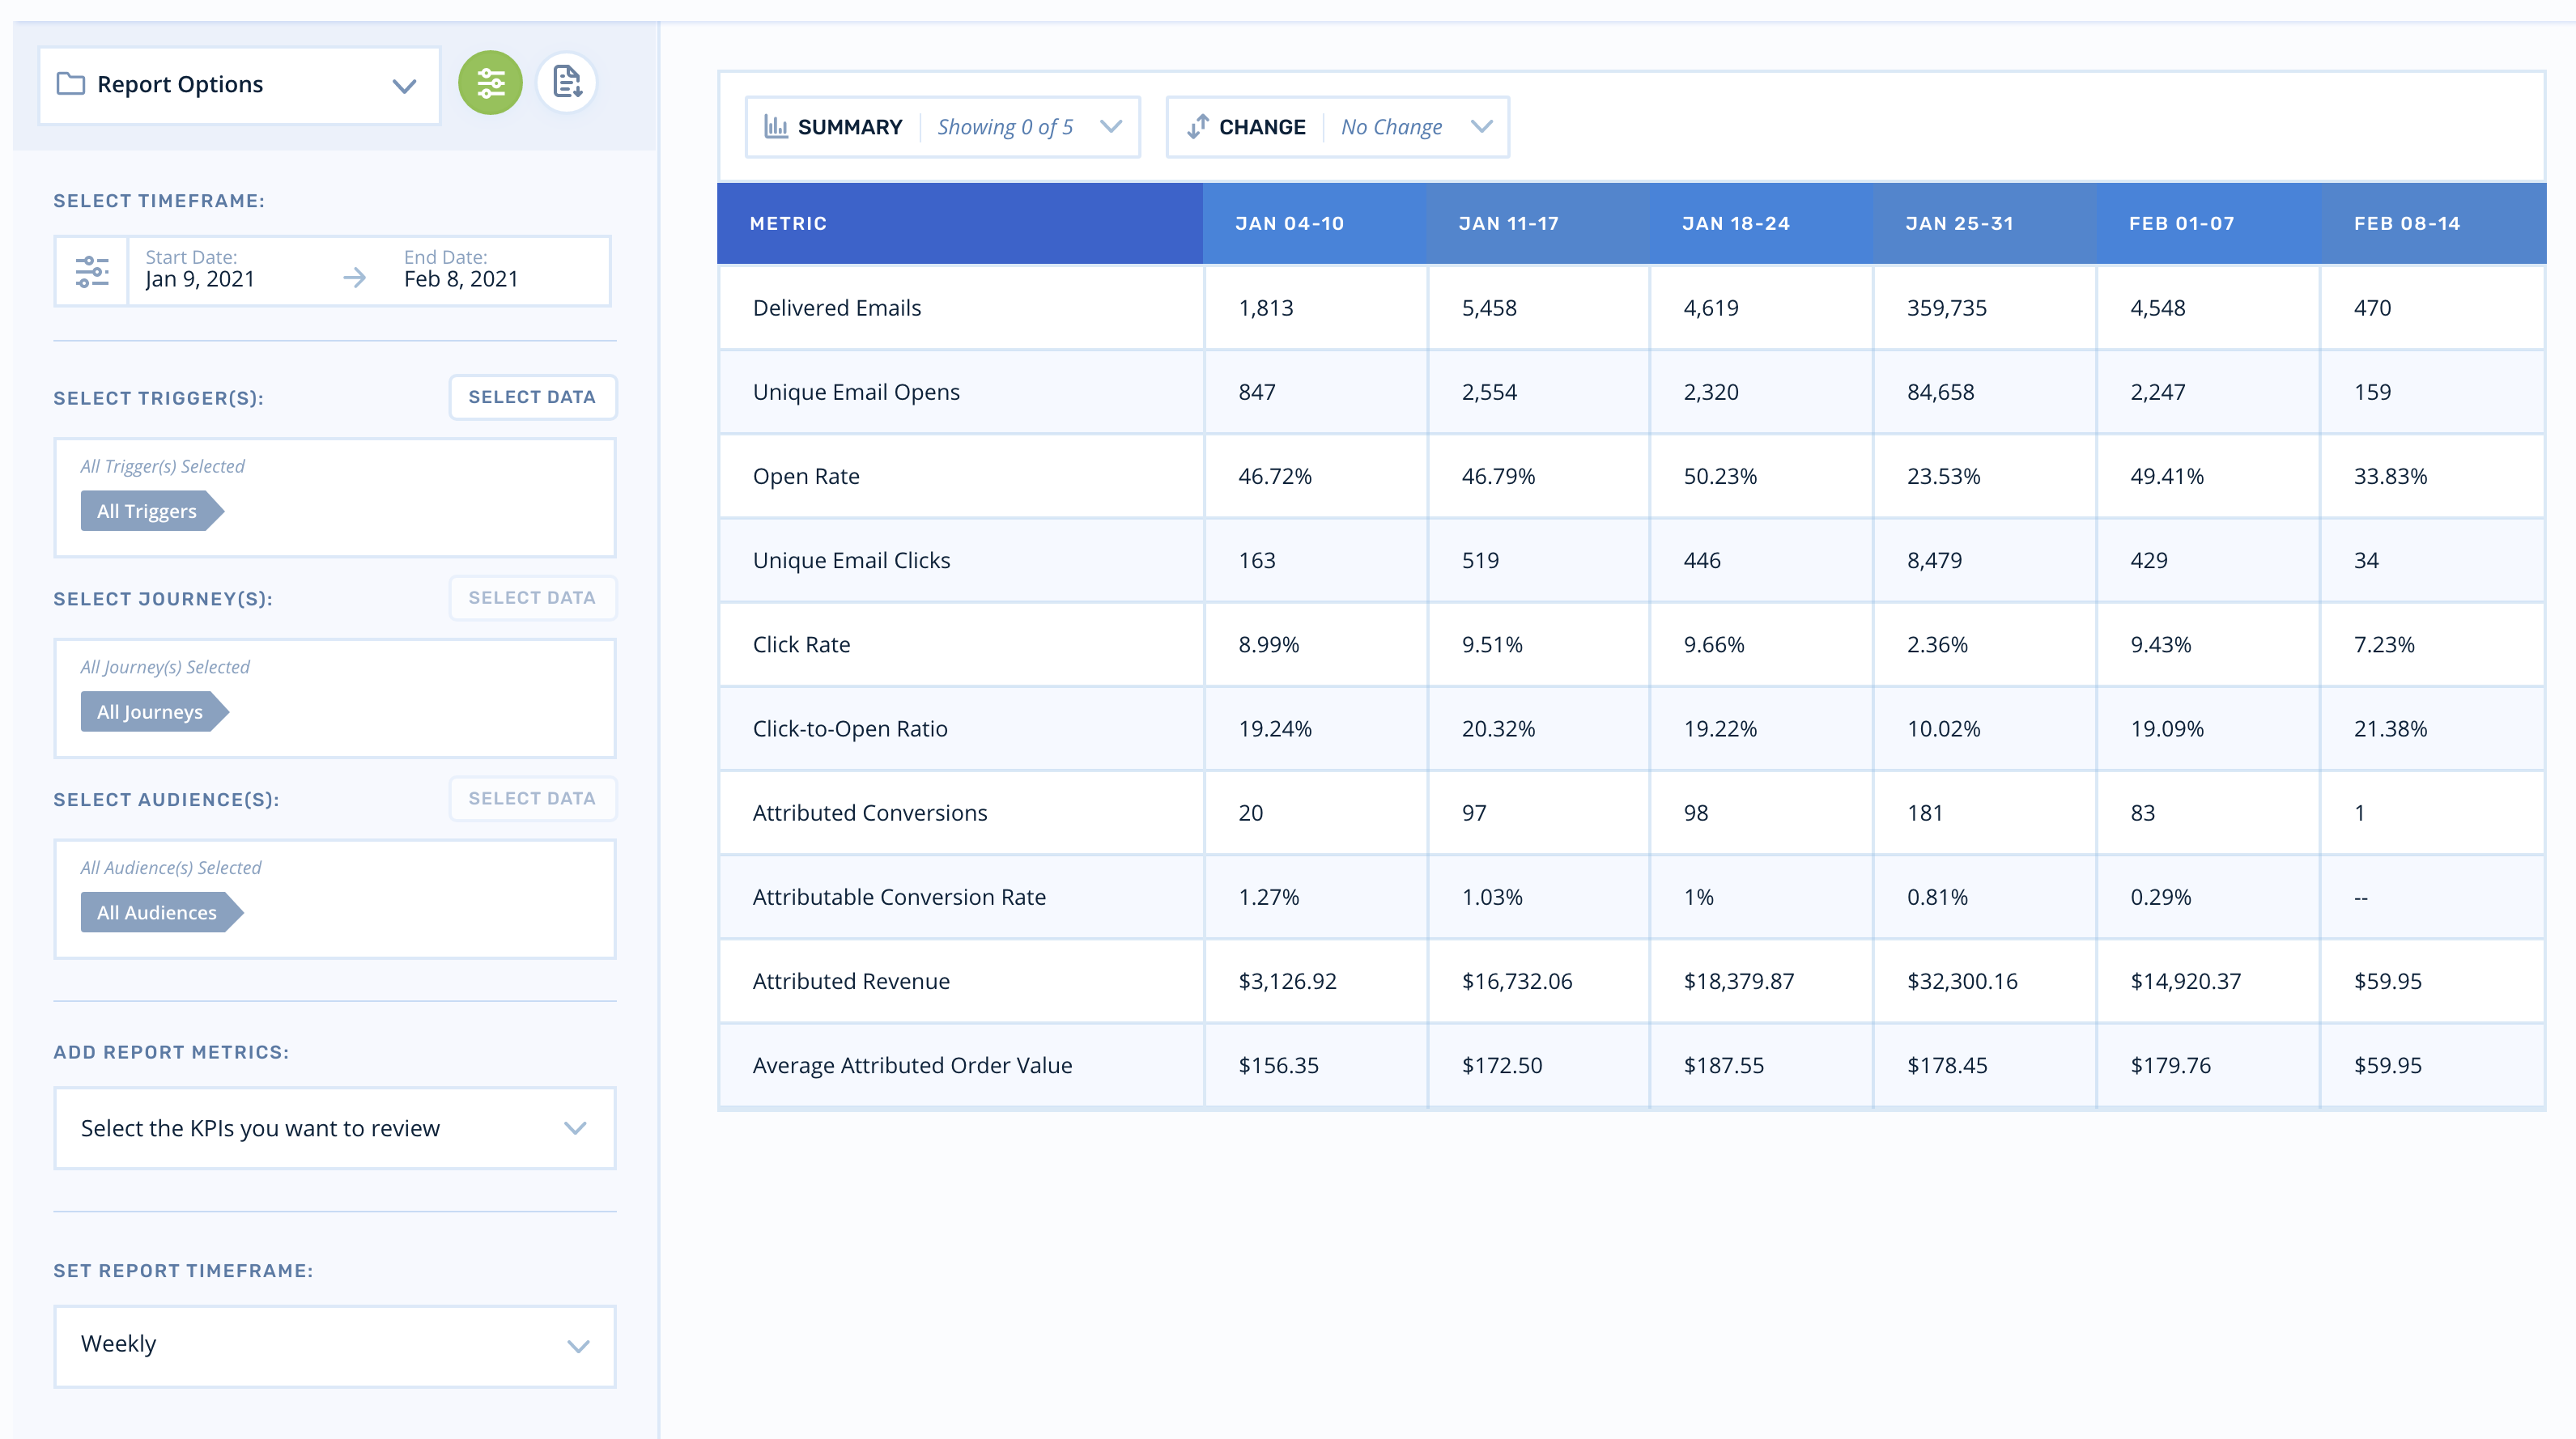Click the arrow between start and end dates
This screenshot has width=2576, height=1439.
[x=354, y=277]
